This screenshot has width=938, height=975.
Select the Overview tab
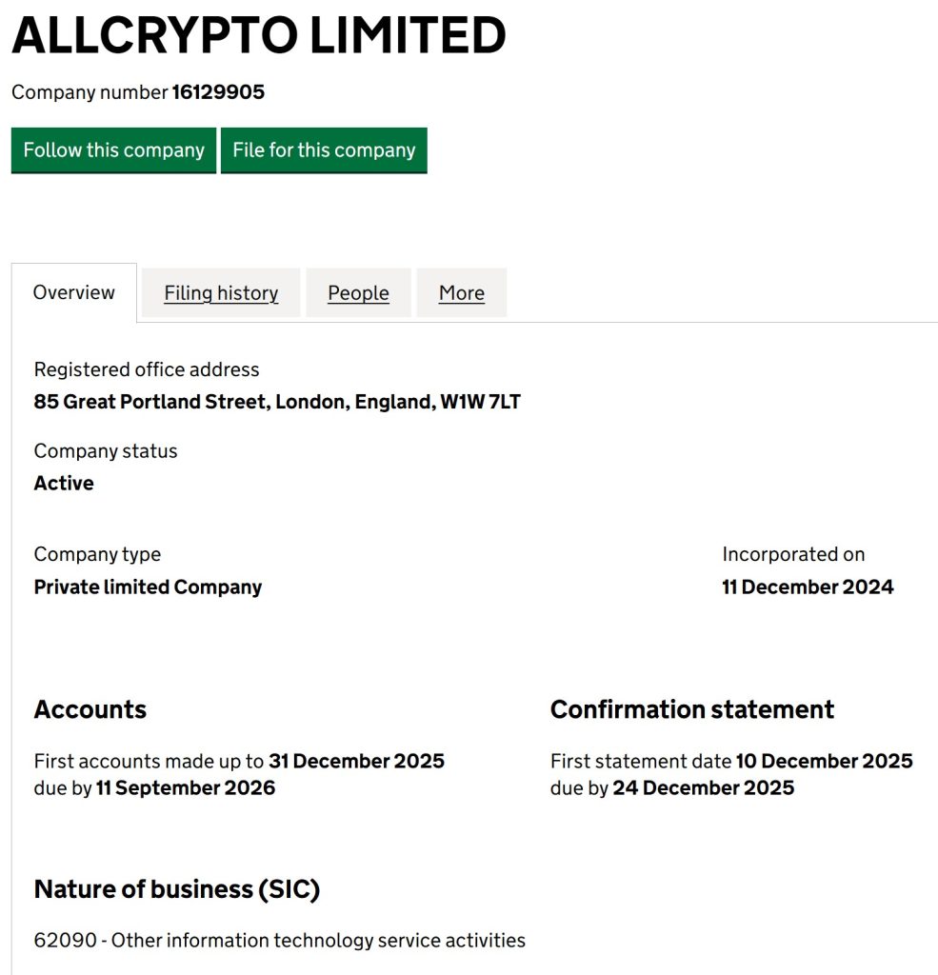(73, 292)
